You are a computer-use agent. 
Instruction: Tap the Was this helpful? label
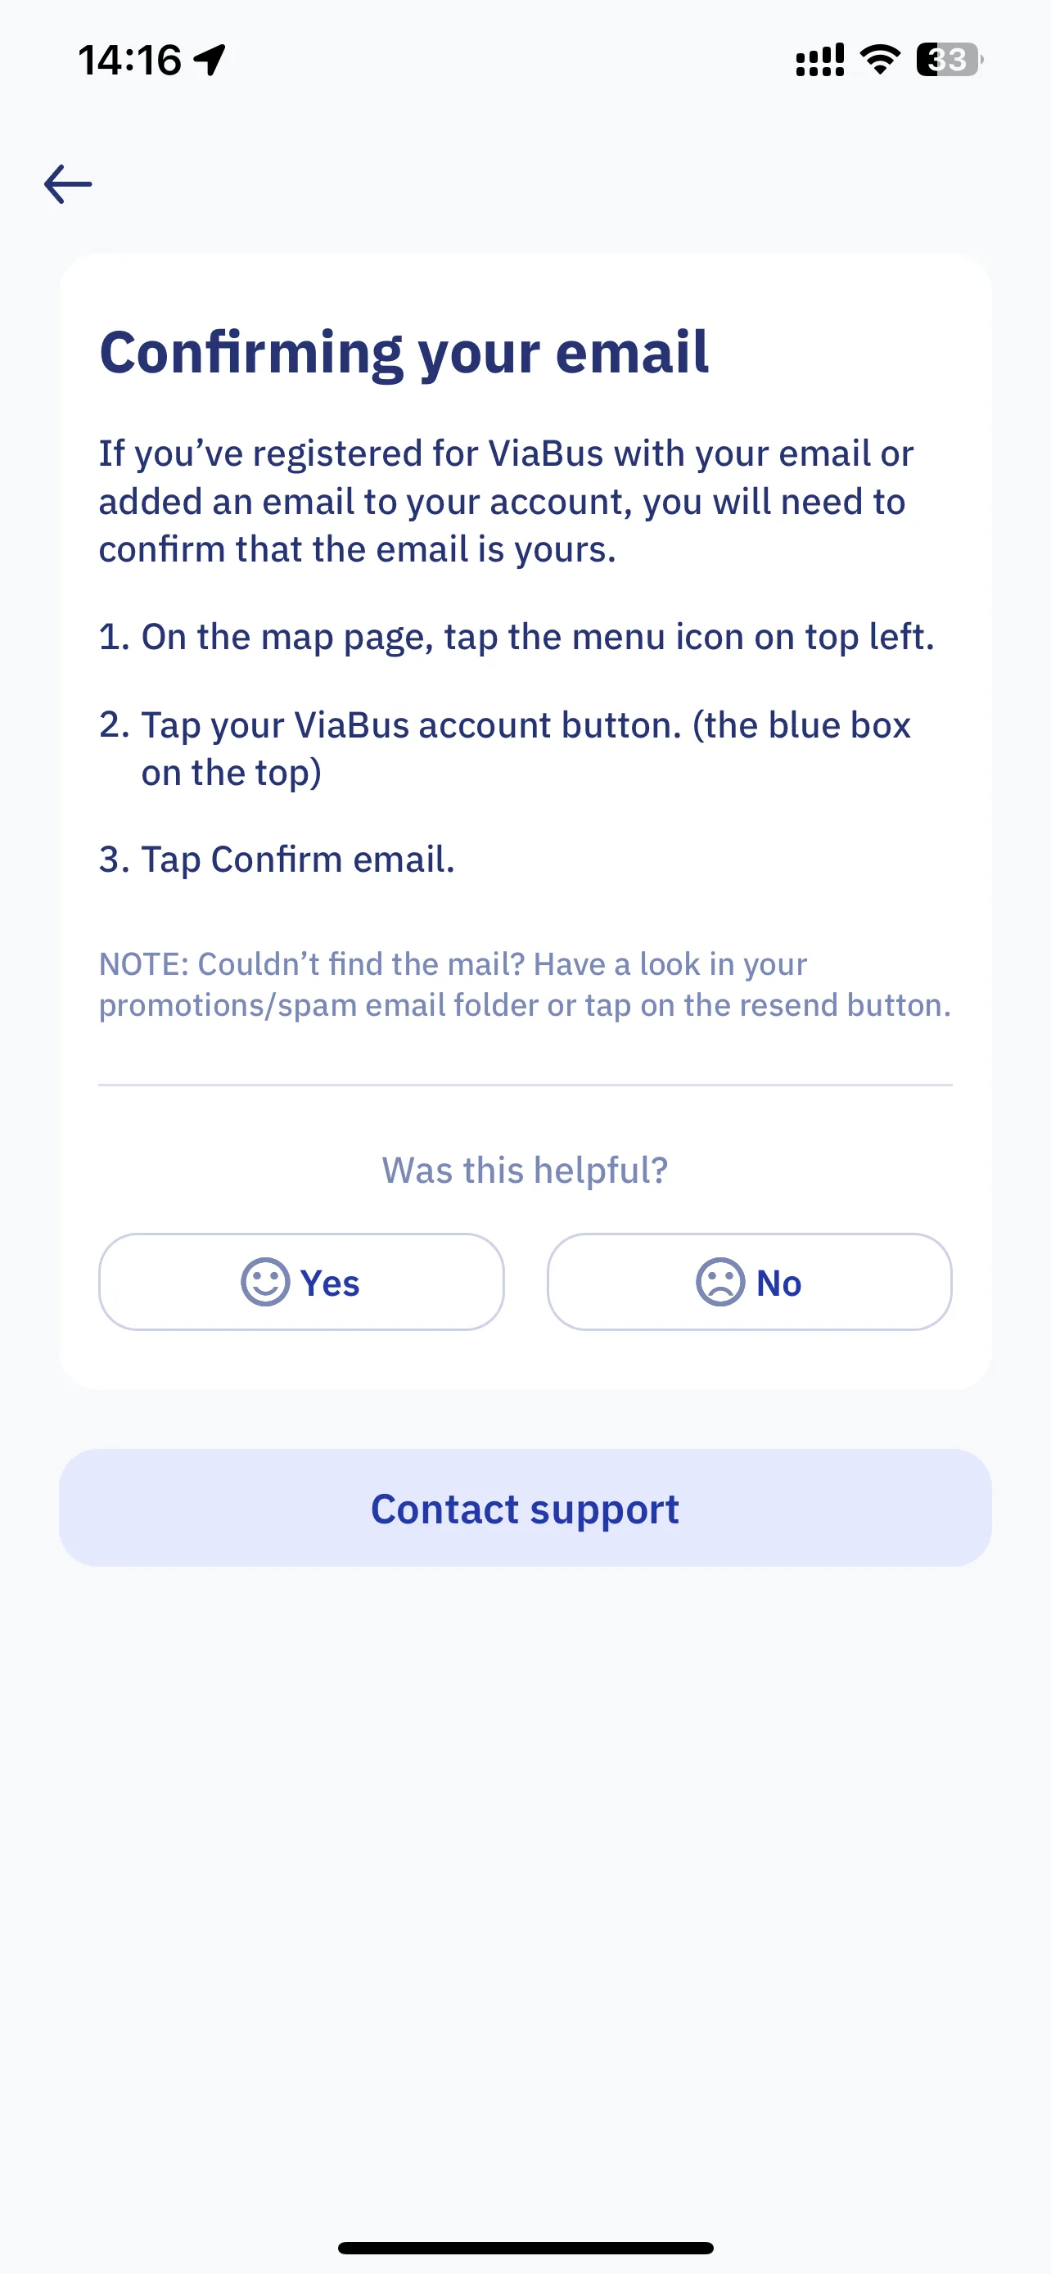pyautogui.click(x=525, y=1171)
